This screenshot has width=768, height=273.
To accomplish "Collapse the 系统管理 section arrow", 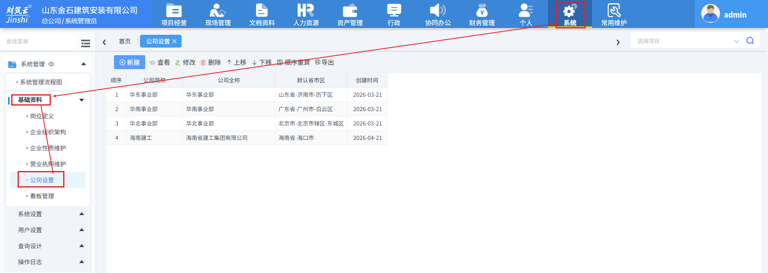I will point(84,64).
